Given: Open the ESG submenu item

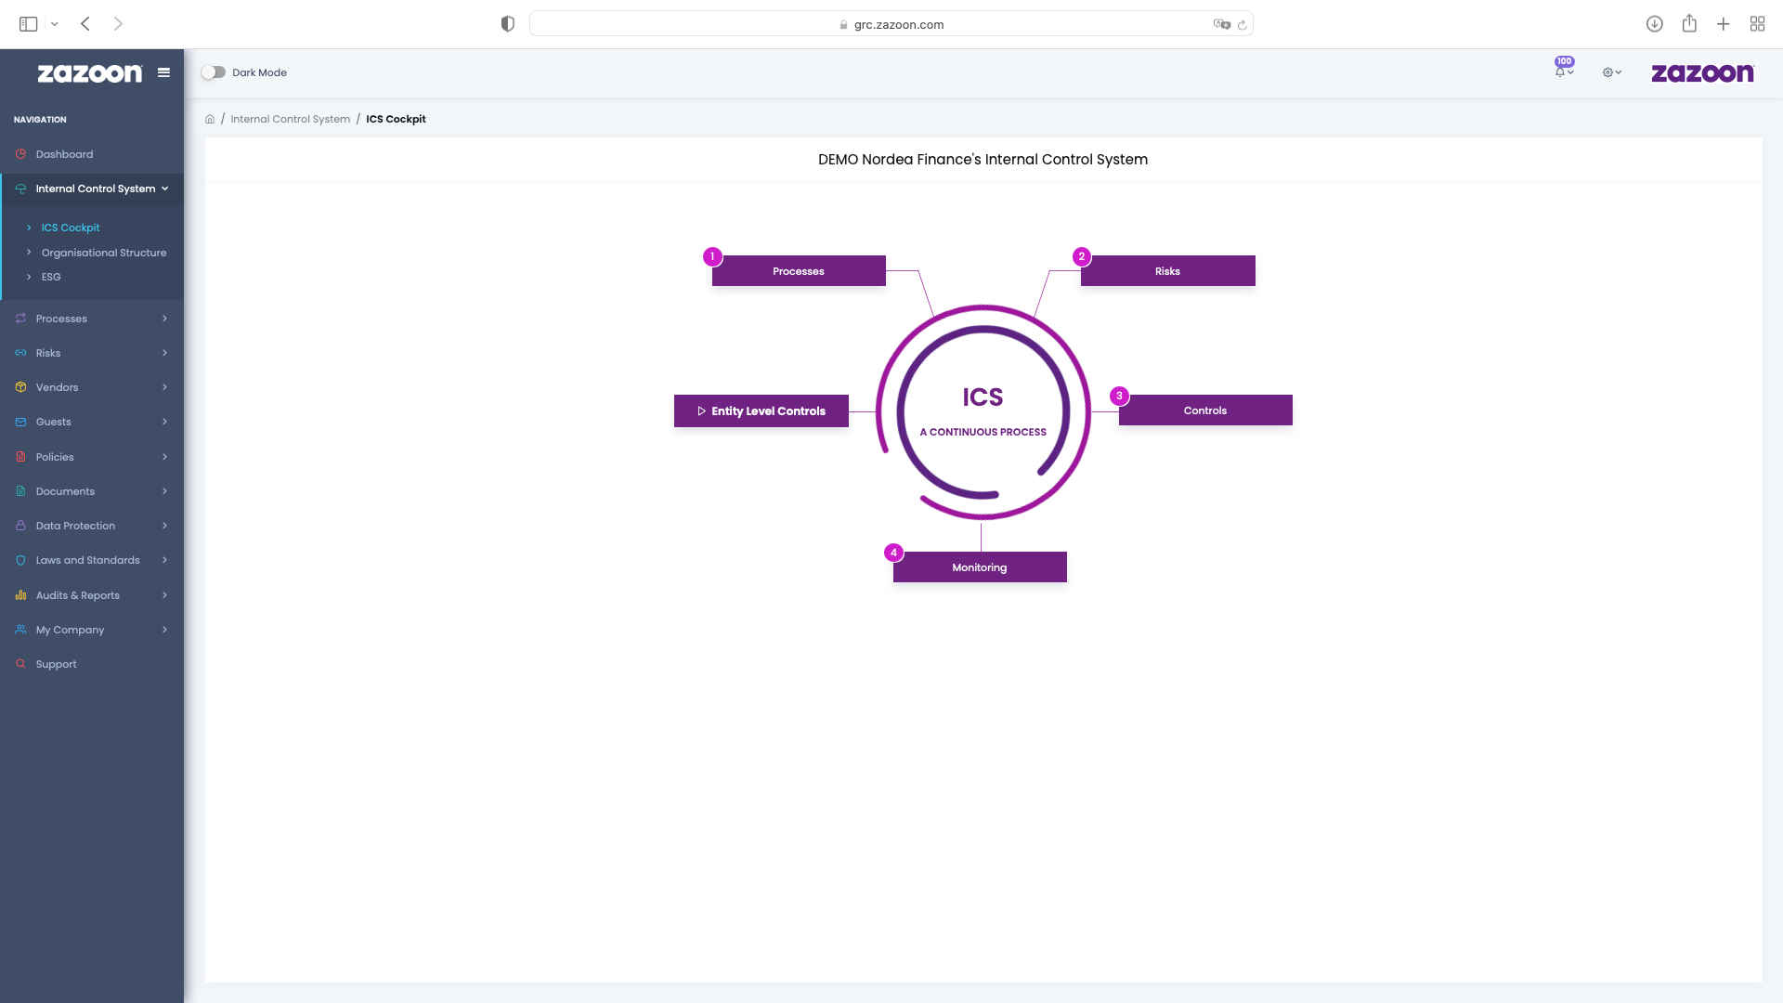Looking at the screenshot, I should point(51,277).
